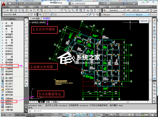This screenshot has height=117, width=158.
Task: Toggle Grid display in status bar
Action: point(60,115)
